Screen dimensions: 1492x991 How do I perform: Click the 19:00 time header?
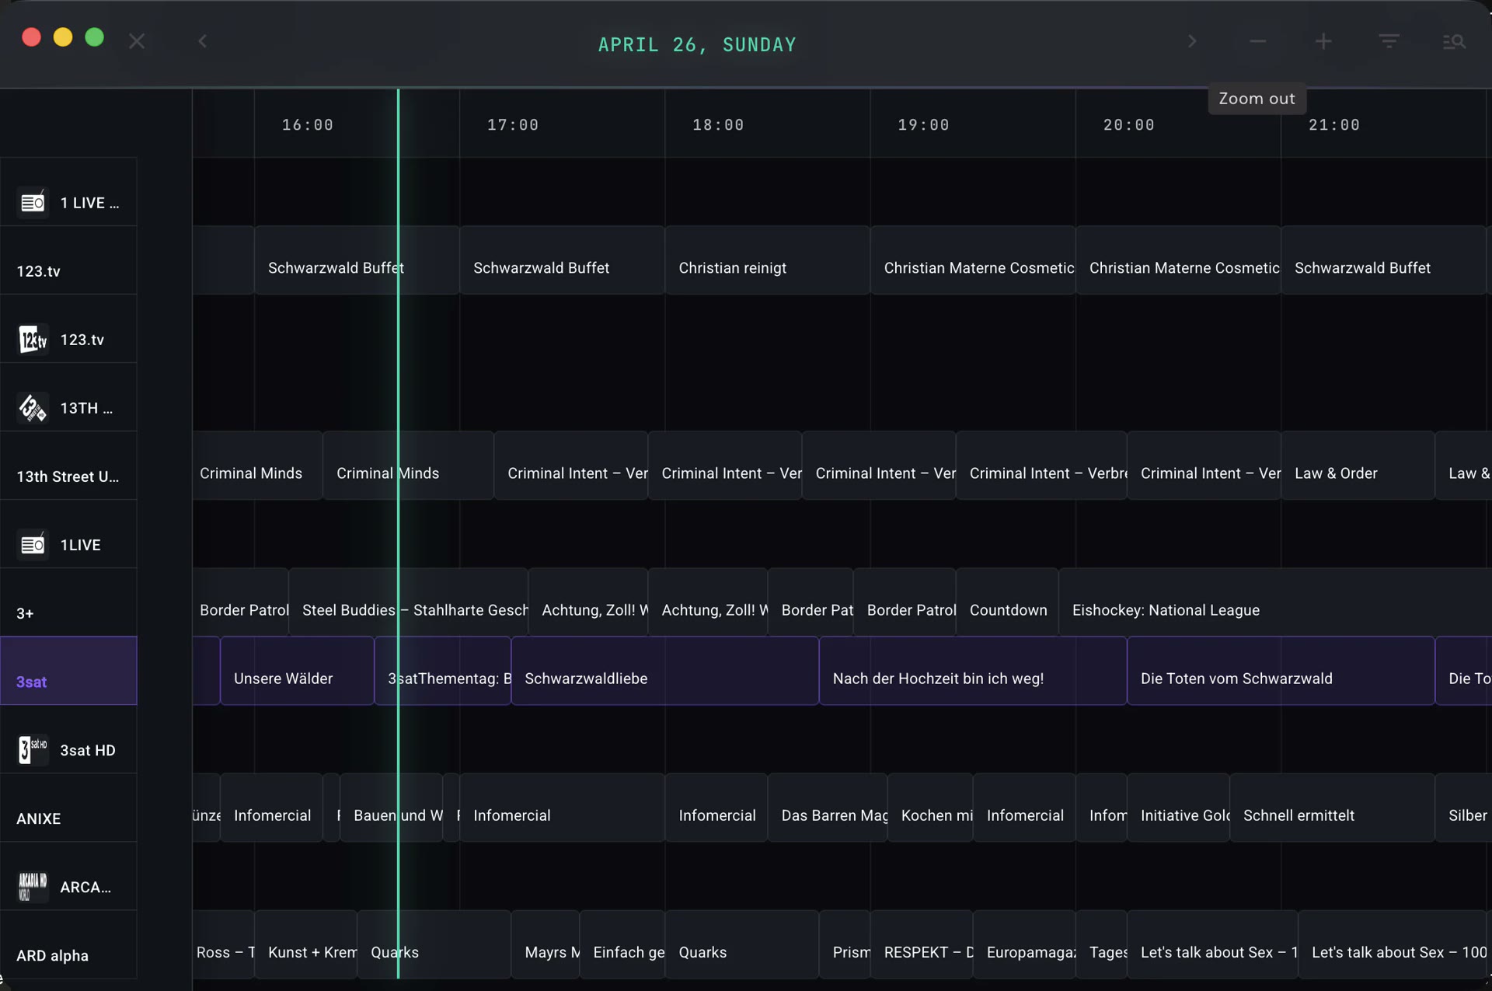coord(923,125)
